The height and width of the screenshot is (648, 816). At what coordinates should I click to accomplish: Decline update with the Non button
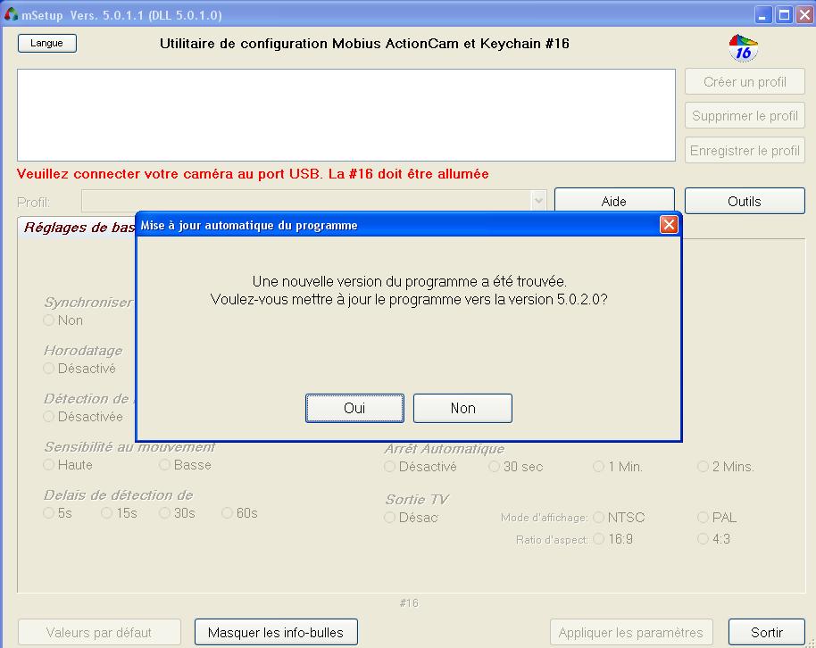(x=462, y=408)
